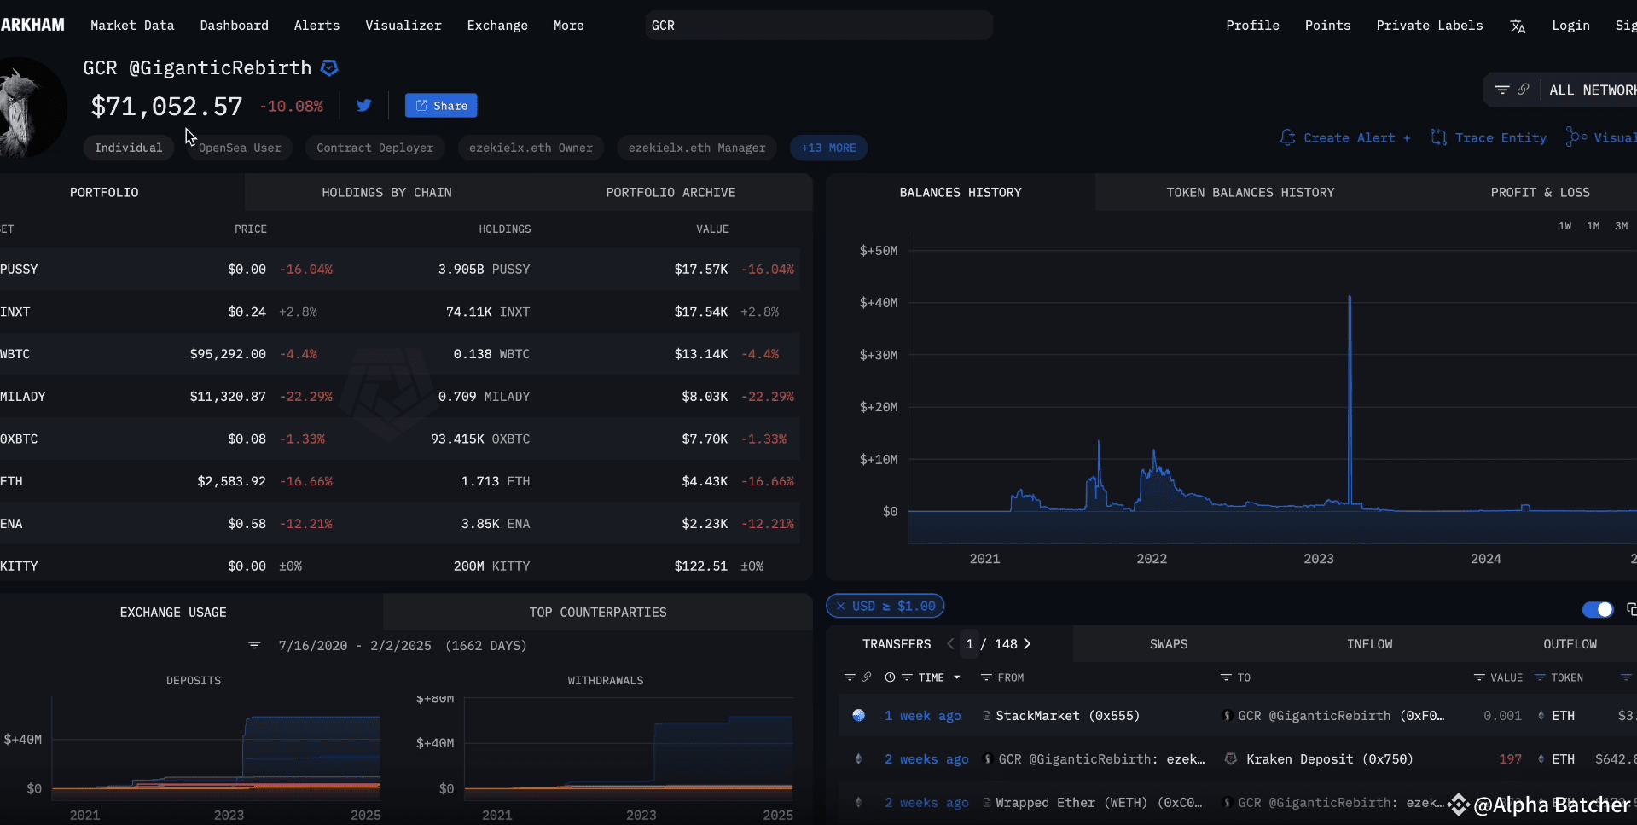Click the verified badge next to GCR @GiganticRebirth

pos(329,67)
